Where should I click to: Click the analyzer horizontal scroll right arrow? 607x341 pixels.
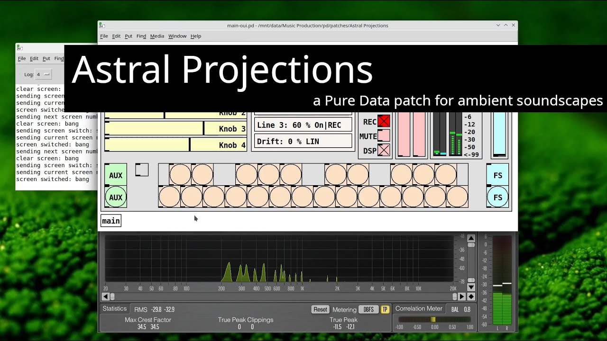[x=462, y=296]
